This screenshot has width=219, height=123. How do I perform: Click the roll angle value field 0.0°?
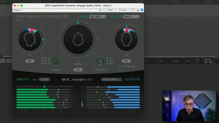click(126, 61)
